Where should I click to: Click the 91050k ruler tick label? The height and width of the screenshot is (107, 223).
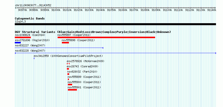[x=112, y=10]
